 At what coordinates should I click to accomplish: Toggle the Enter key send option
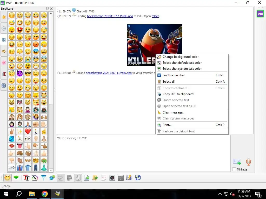[78, 178]
